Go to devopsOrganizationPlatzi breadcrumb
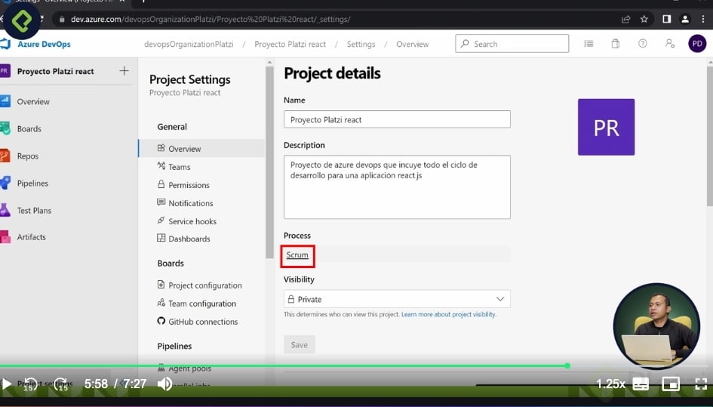Image resolution: width=713 pixels, height=407 pixels. pos(189,44)
